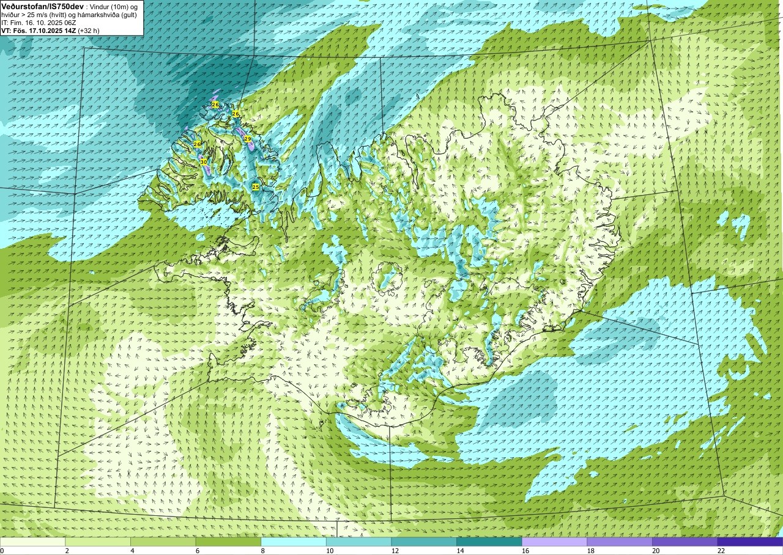Choose the 10–12 m/s legend color band
This screenshot has width=783, height=555.
(x=359, y=542)
